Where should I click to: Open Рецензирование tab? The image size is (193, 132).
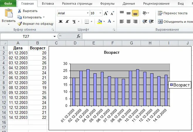coord(156,4)
